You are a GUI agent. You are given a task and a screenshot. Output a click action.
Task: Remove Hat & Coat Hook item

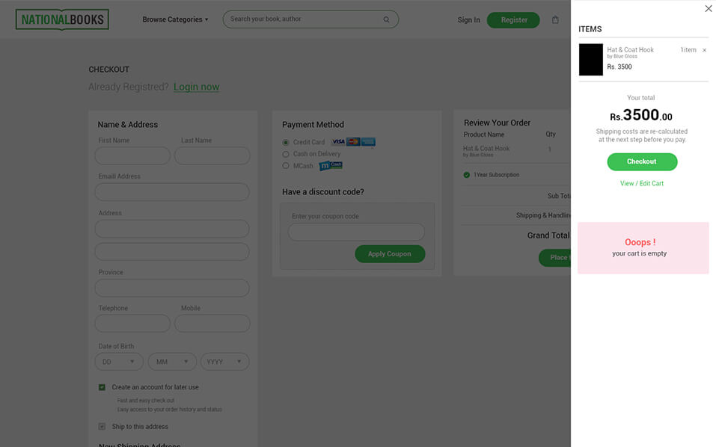click(x=704, y=50)
